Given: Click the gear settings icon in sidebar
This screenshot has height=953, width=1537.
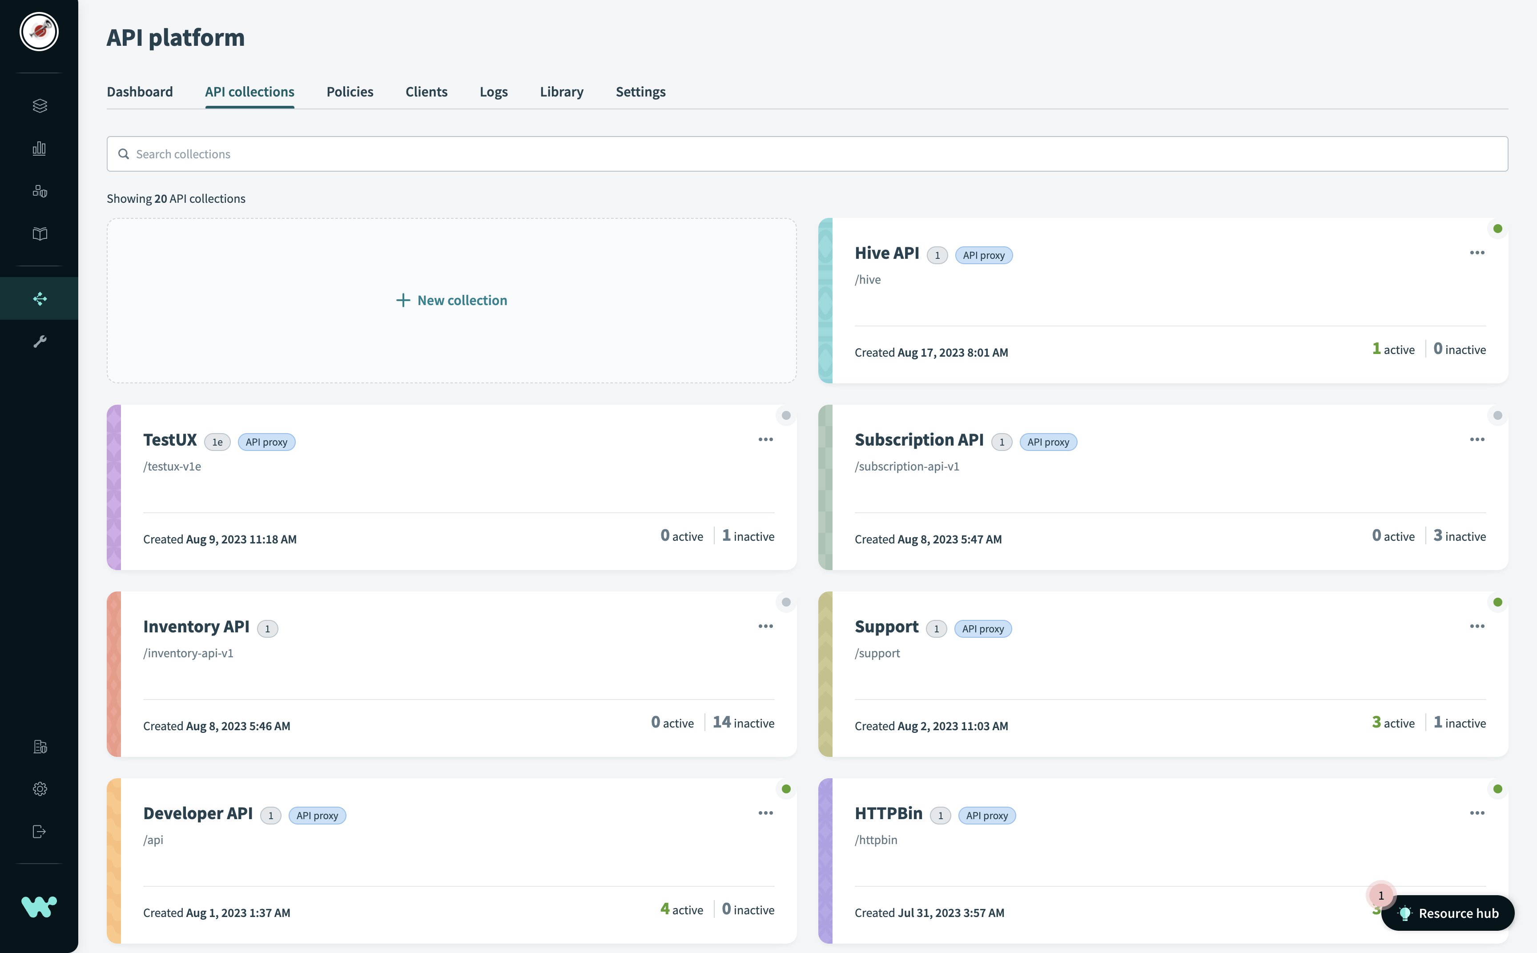Looking at the screenshot, I should point(39,788).
